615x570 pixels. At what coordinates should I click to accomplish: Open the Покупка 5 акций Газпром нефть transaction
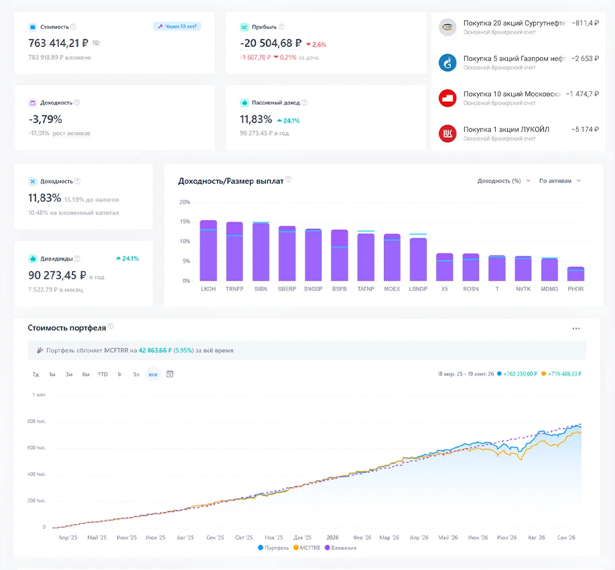click(x=519, y=62)
